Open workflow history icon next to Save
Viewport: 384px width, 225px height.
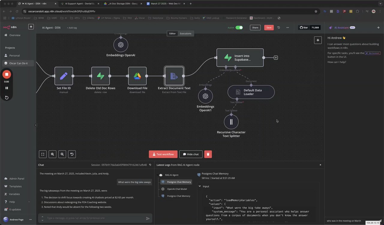click(x=278, y=28)
